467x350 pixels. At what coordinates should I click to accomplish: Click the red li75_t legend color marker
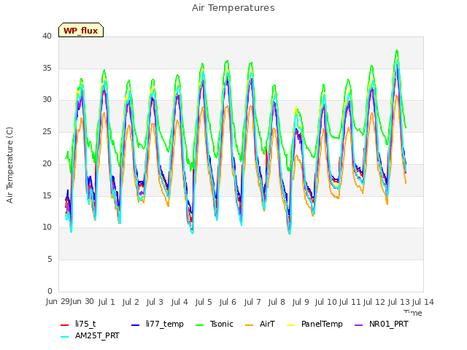65,325
